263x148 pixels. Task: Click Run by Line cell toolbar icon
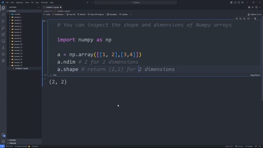(x=237, y=18)
